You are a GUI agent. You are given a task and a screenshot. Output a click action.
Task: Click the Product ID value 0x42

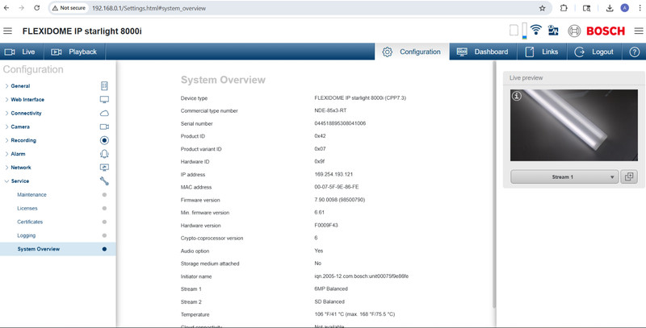[x=320, y=136]
